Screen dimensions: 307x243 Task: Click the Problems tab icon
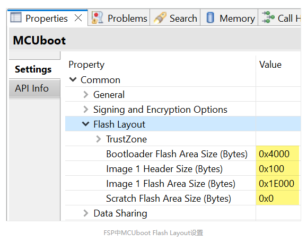pyautogui.click(x=98, y=18)
